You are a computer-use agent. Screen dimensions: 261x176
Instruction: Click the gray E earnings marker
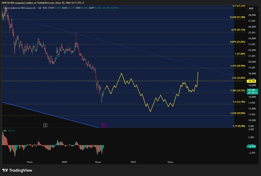45,125
